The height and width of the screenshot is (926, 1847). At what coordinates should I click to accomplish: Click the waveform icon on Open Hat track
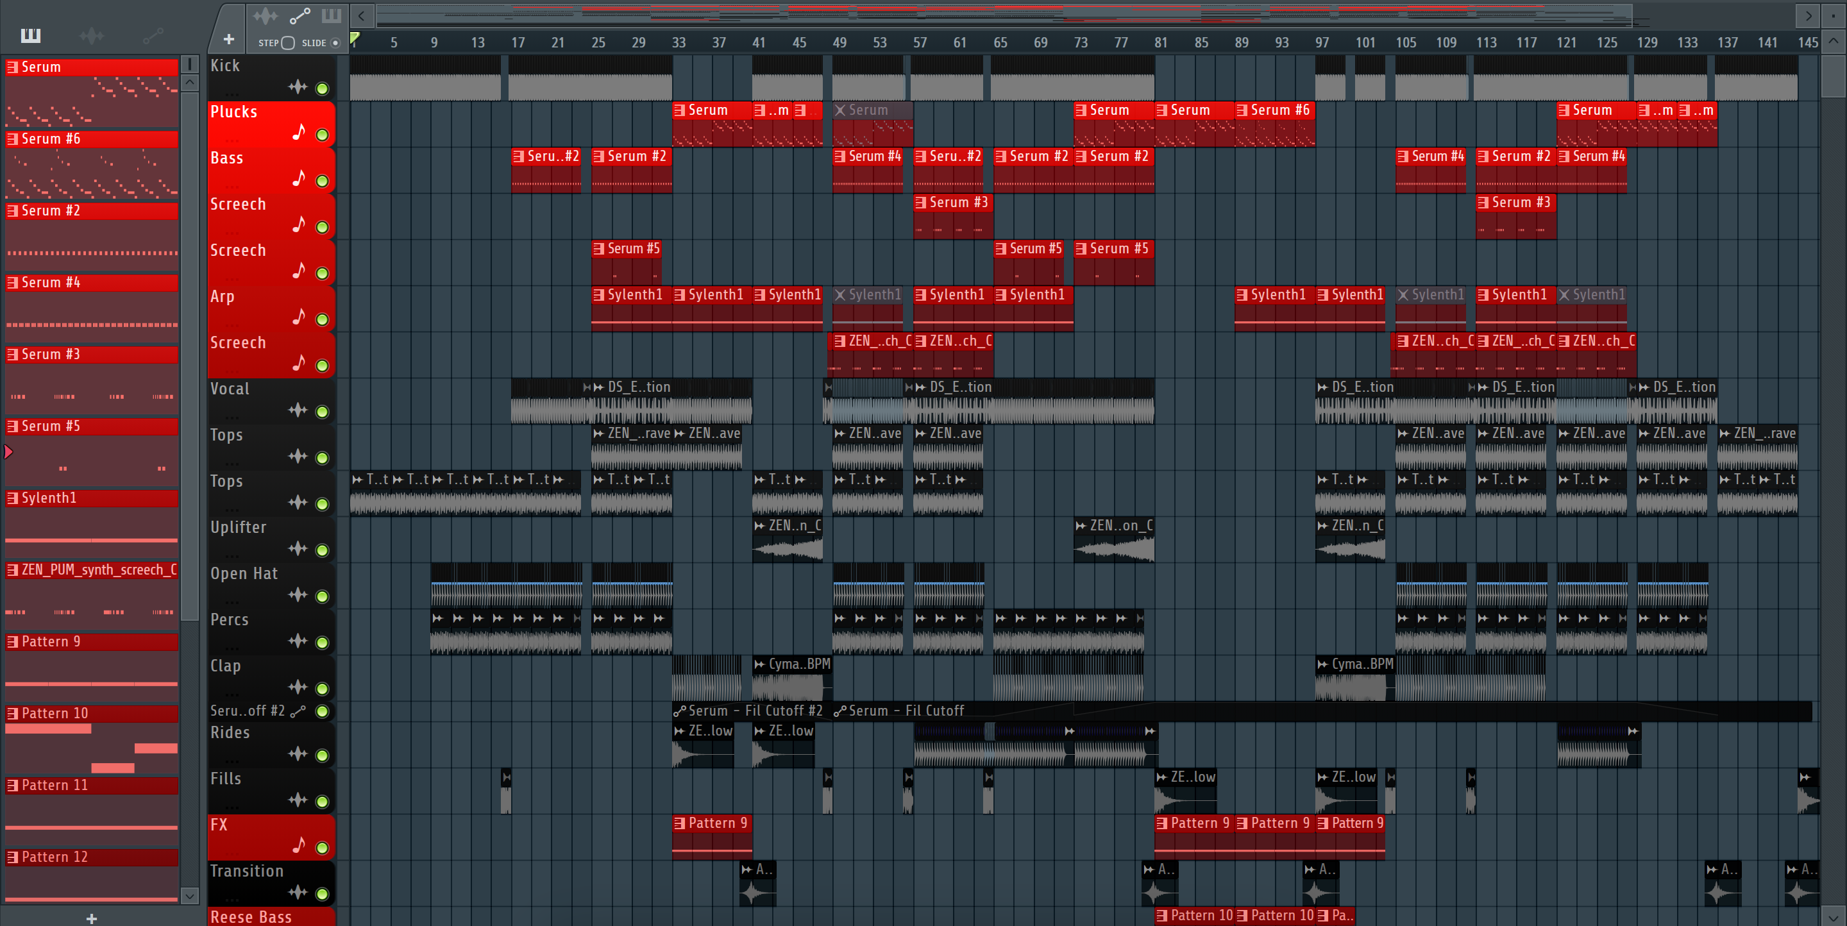(298, 595)
